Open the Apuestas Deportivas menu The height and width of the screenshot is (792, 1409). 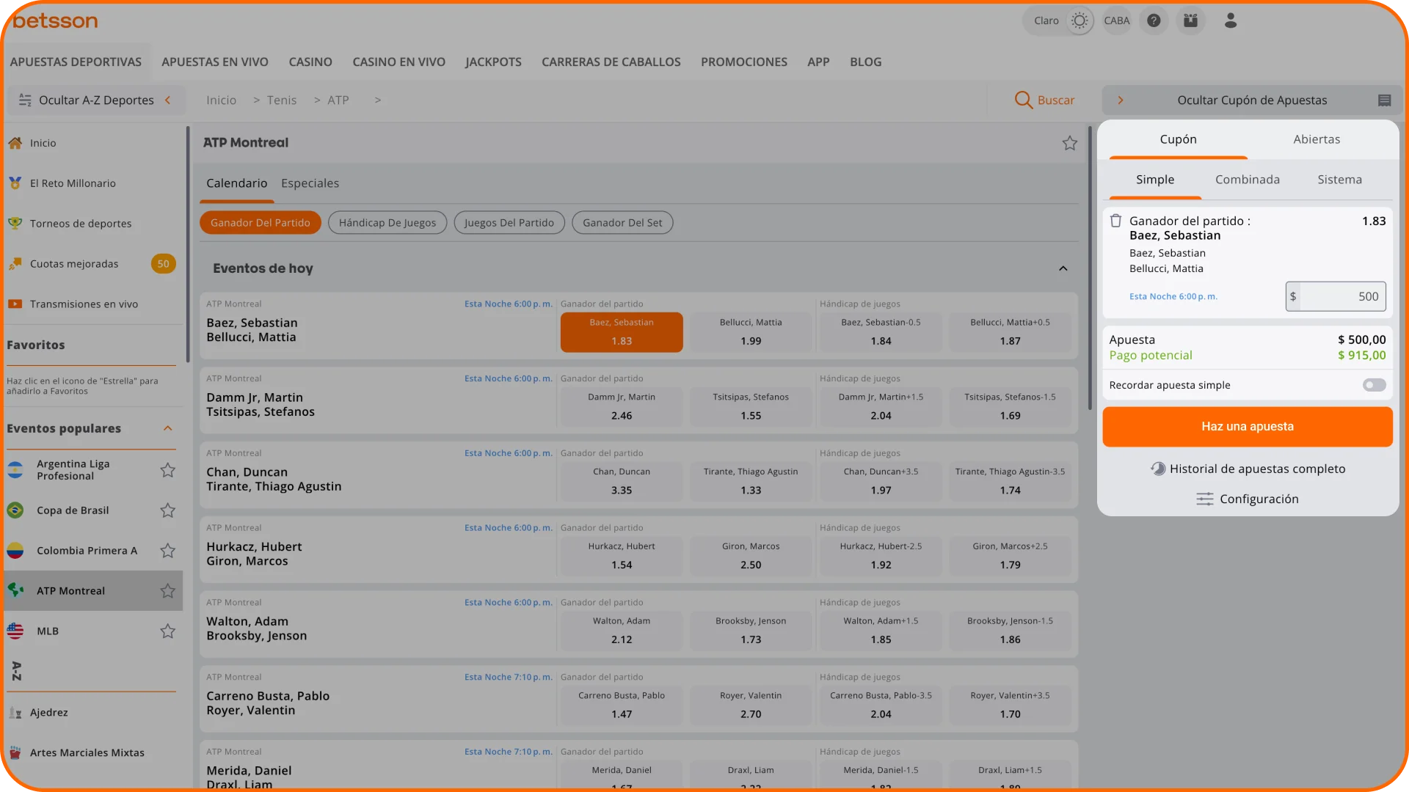(x=76, y=62)
